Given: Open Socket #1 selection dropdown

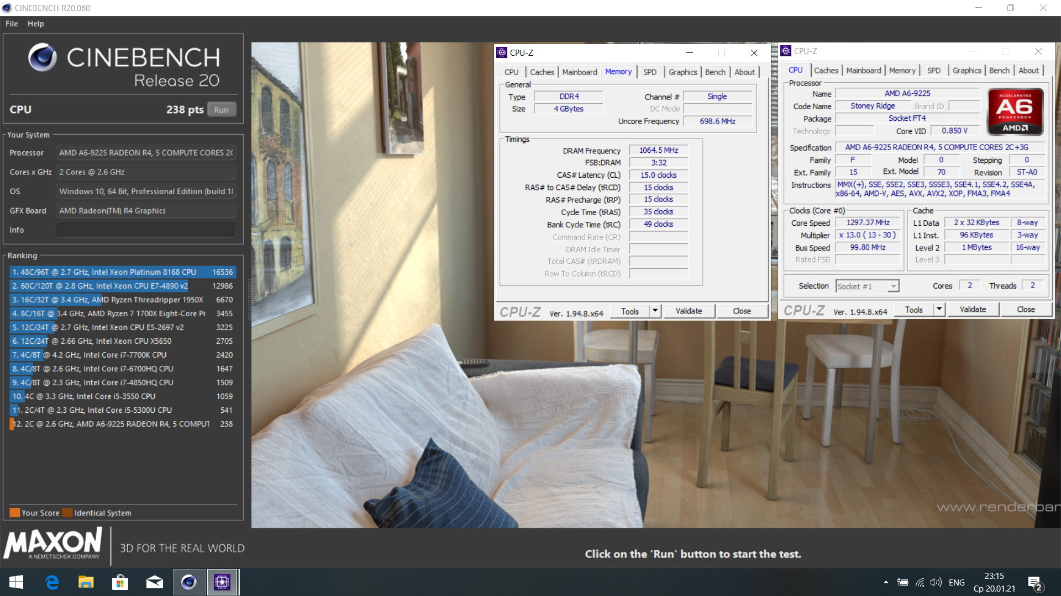Looking at the screenshot, I should click(x=867, y=286).
